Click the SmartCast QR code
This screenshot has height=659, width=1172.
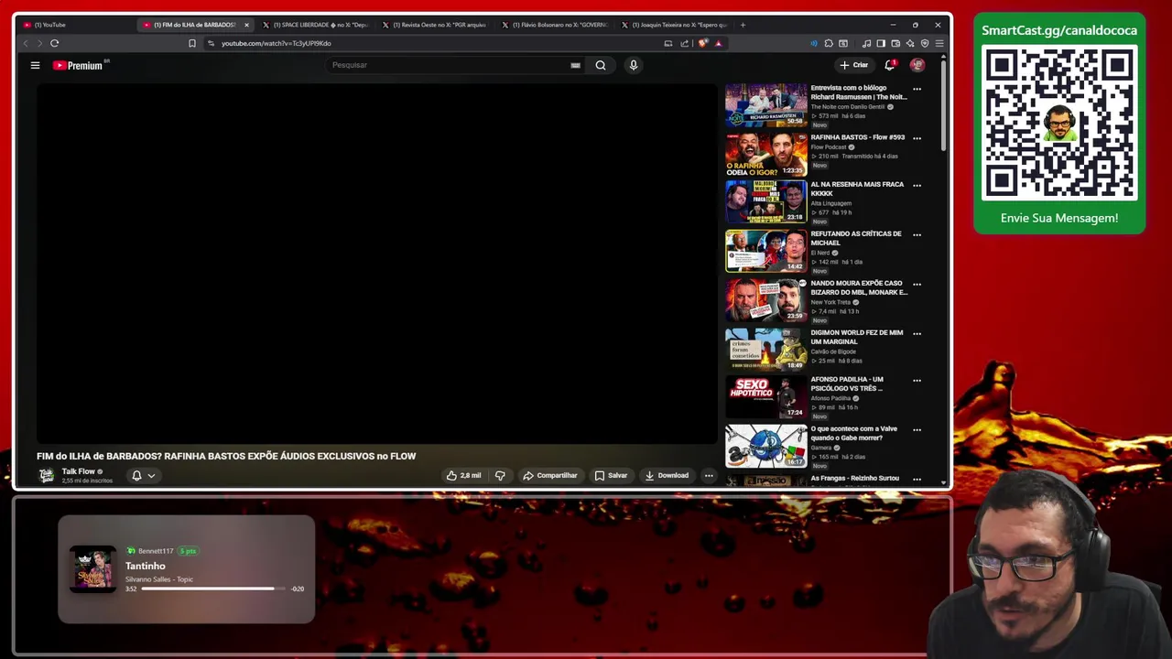click(x=1059, y=122)
